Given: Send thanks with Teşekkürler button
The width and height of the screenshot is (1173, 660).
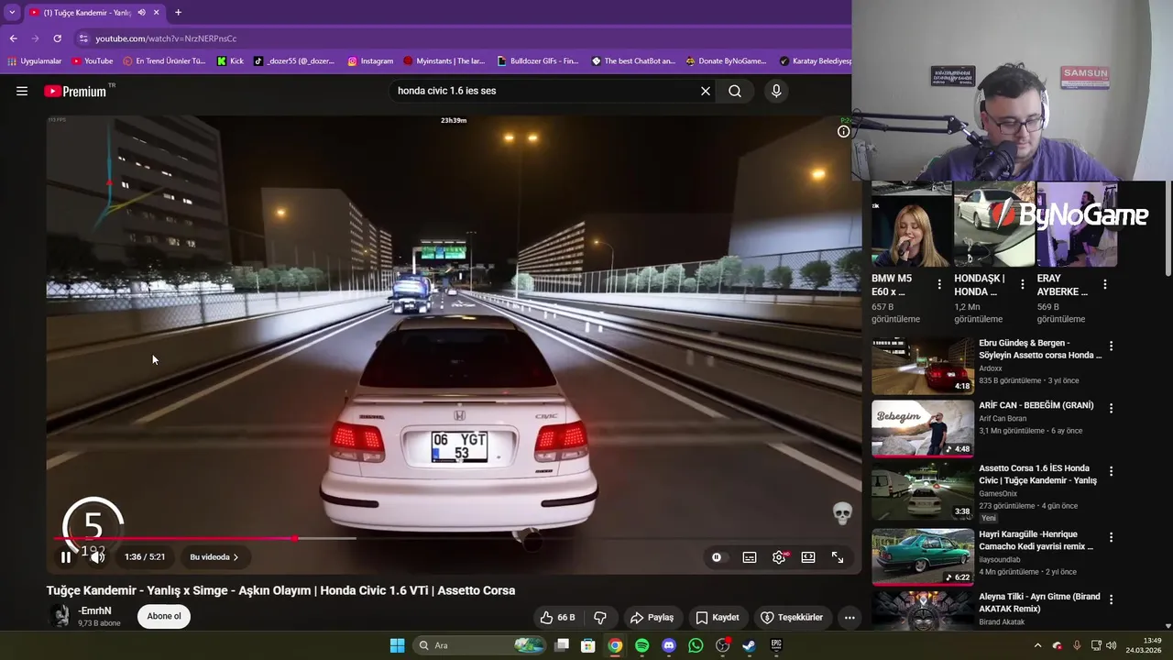Looking at the screenshot, I should pyautogui.click(x=792, y=617).
